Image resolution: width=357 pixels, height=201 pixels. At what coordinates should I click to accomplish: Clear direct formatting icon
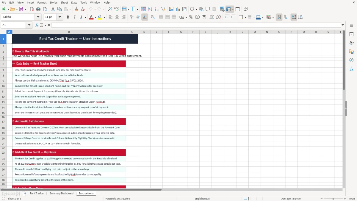83,9
